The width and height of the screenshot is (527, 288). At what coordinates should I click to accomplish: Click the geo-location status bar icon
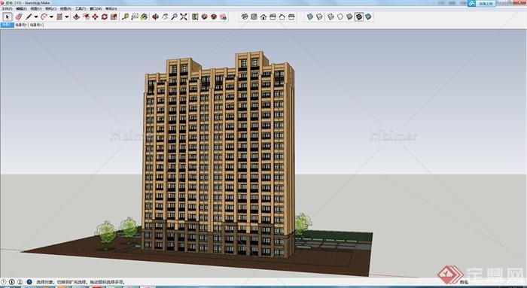click(3, 282)
